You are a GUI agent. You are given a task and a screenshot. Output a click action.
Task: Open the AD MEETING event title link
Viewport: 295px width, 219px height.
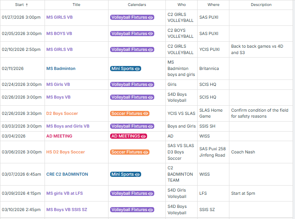click(x=59, y=136)
